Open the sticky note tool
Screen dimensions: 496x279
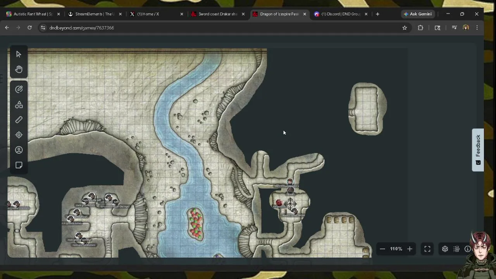tap(19, 165)
